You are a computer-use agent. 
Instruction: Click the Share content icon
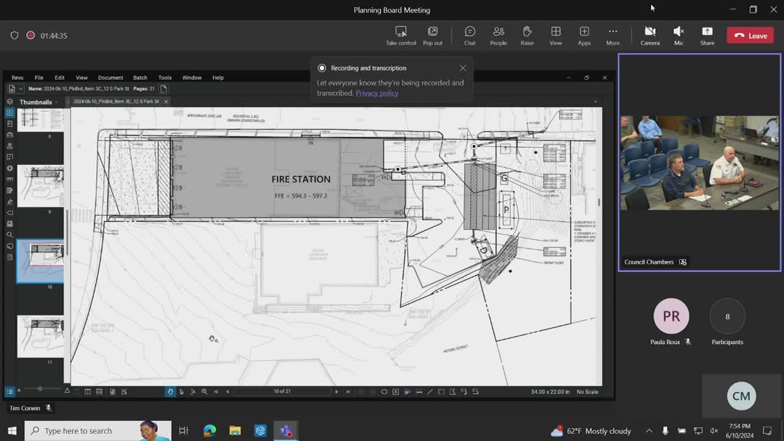(707, 36)
